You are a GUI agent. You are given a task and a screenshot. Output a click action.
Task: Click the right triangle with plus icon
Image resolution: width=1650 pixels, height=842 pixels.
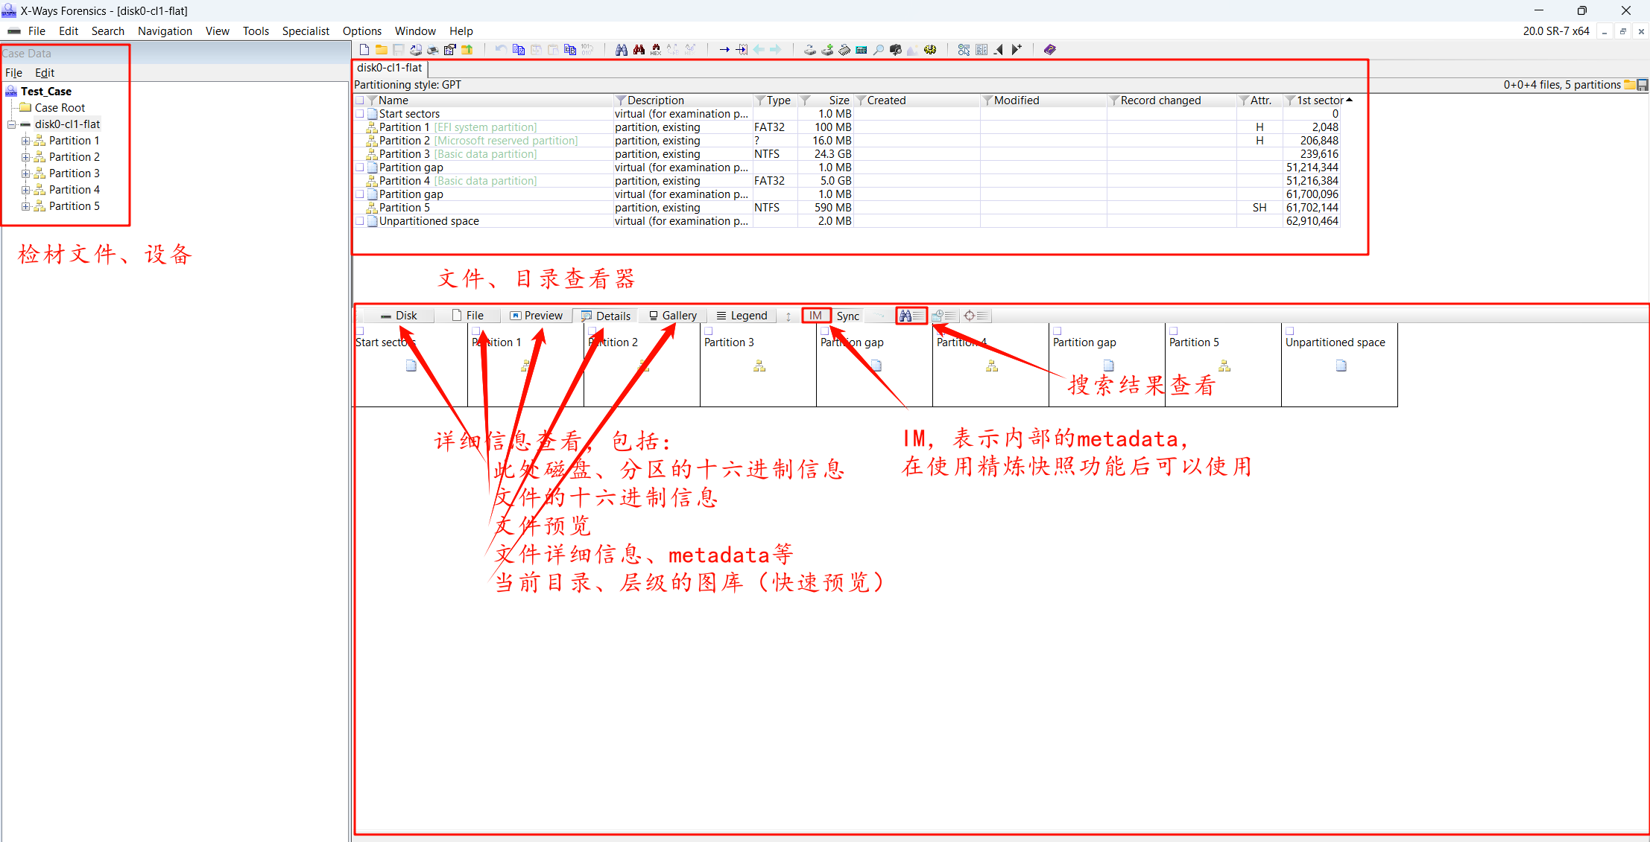1016,50
